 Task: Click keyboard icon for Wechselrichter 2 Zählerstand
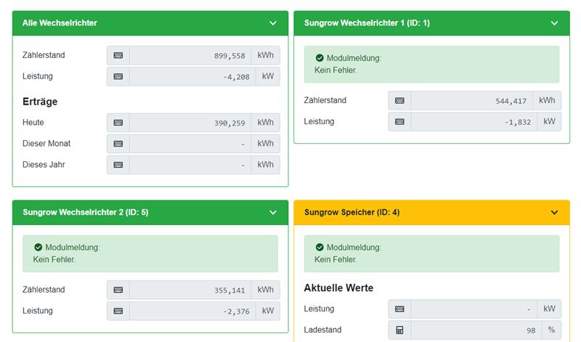pos(118,290)
